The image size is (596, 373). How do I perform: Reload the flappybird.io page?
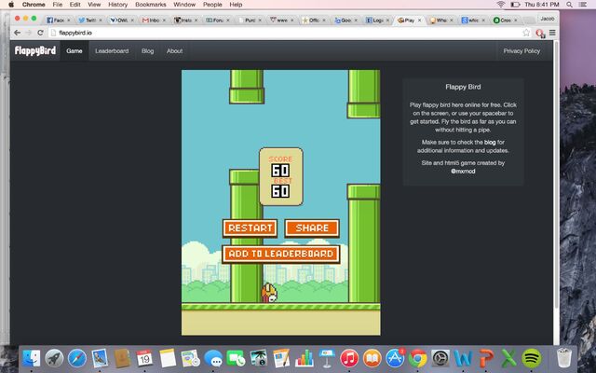[40, 33]
